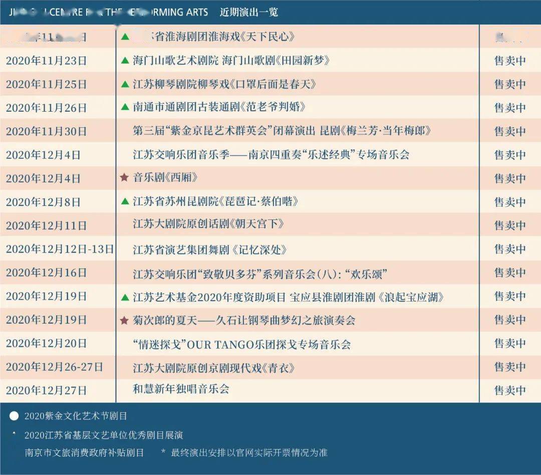The width and height of the screenshot is (541, 475).
Task: Click the date 2020年12月11日
Action: pyautogui.click(x=46, y=225)
